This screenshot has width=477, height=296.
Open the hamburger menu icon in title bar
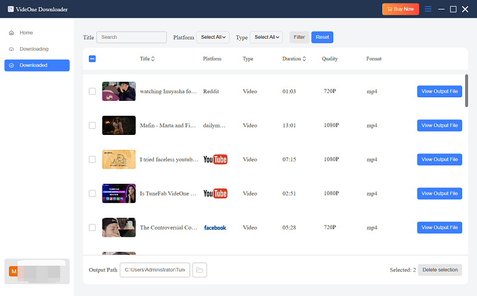(428, 9)
